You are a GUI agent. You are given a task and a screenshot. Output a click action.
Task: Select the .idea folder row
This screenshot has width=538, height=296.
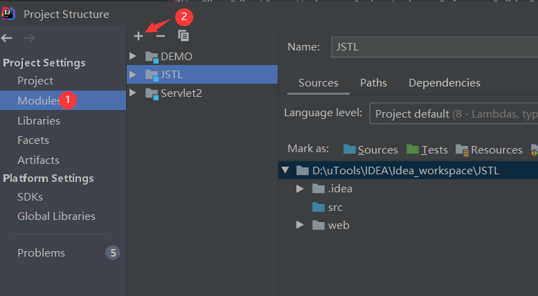pos(408,188)
